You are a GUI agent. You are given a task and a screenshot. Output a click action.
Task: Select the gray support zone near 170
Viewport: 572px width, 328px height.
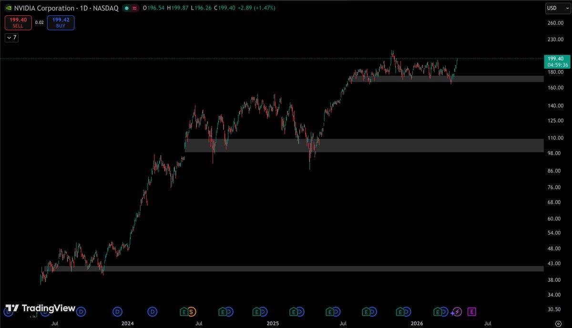(447, 79)
